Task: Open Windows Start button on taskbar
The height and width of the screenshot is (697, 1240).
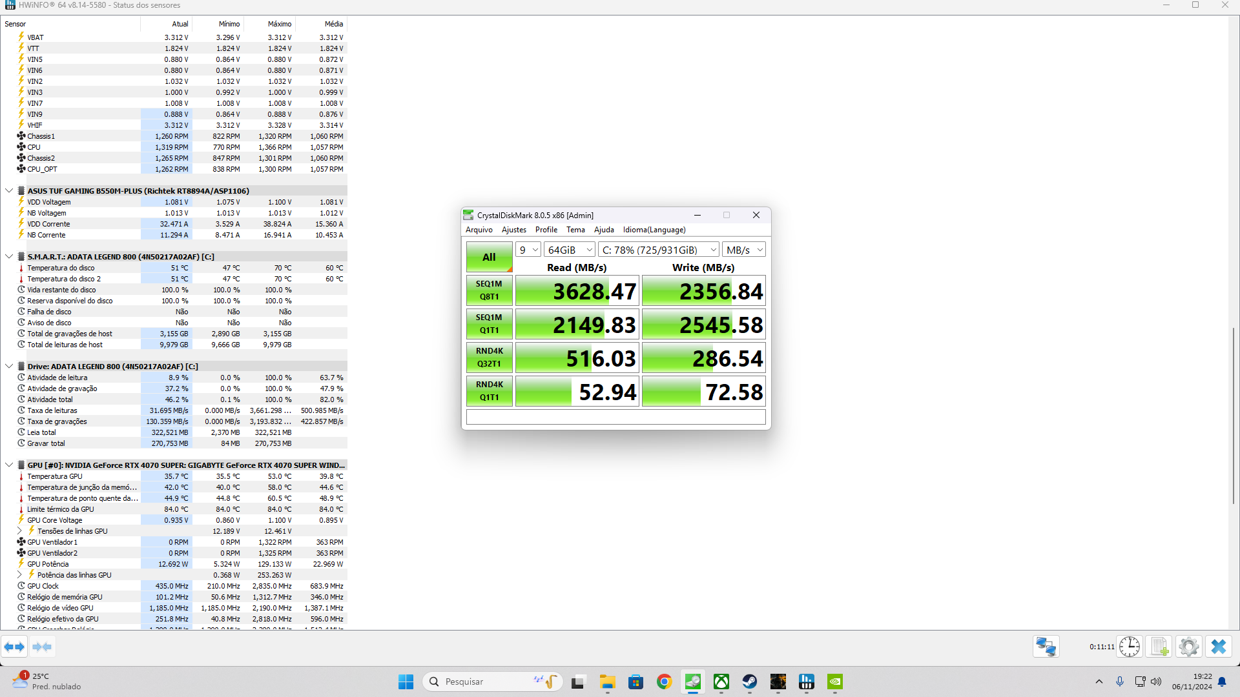Action: pyautogui.click(x=406, y=682)
